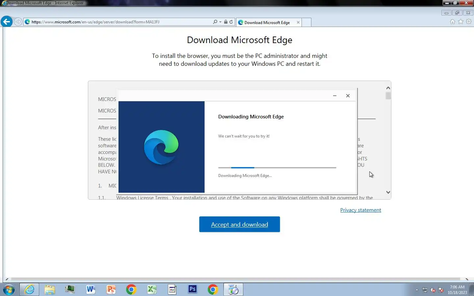Close the Download Microsoft Edge tab
Viewport: 474px width, 296px height.
298,22
